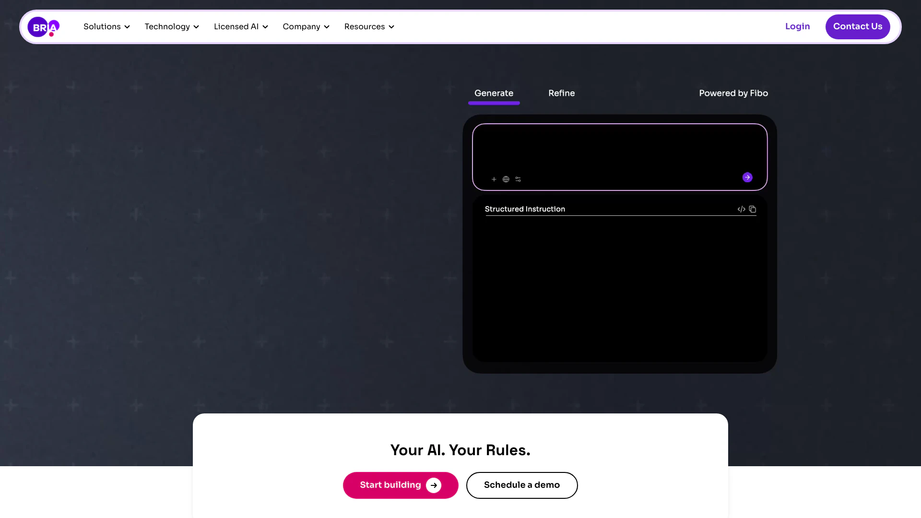Click the Bria logo in navbar
Screen dimensions: 921x518
point(43,27)
